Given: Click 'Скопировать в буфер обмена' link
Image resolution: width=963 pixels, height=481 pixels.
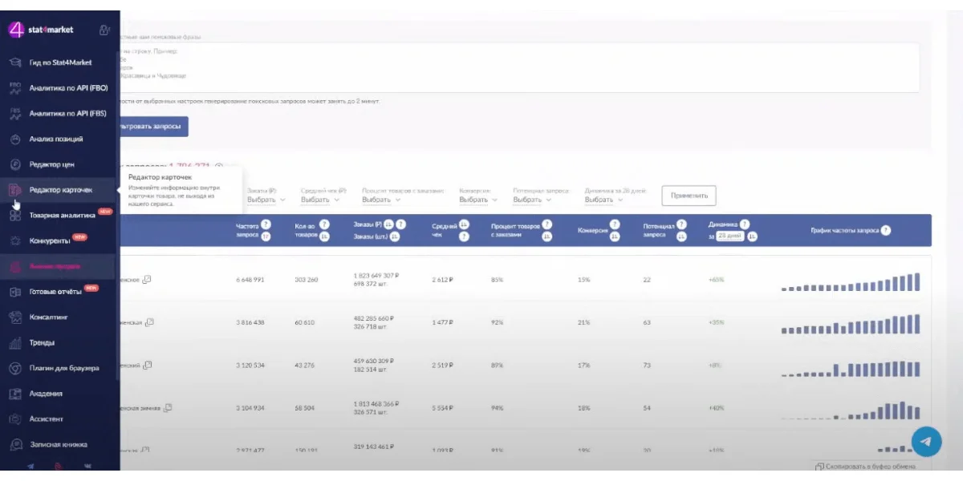Looking at the screenshot, I should [868, 466].
